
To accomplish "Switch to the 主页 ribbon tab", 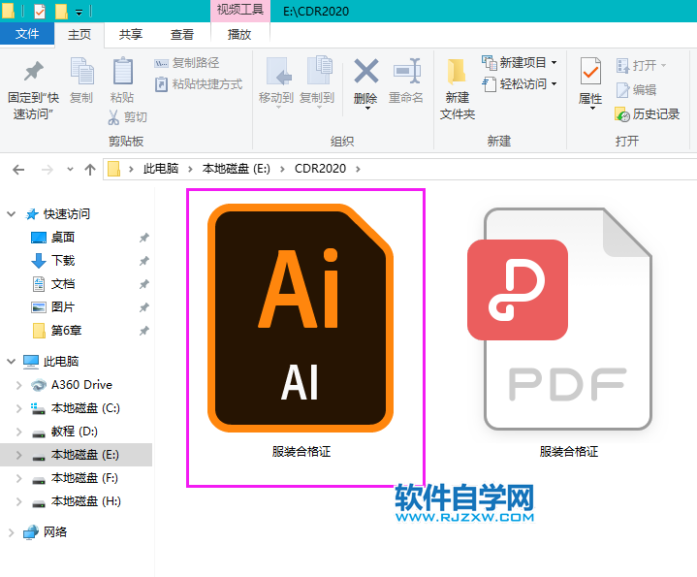I will click(x=79, y=34).
